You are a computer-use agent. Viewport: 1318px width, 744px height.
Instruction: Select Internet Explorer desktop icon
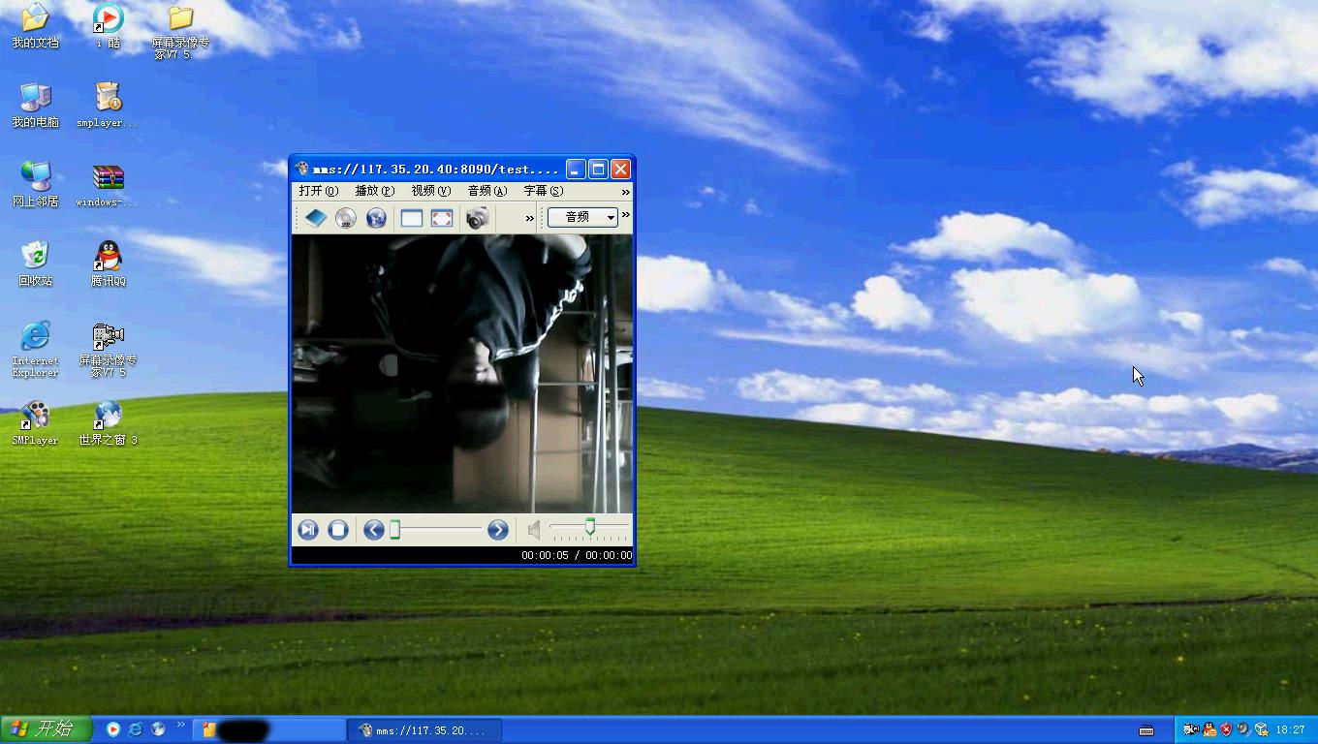coord(35,349)
